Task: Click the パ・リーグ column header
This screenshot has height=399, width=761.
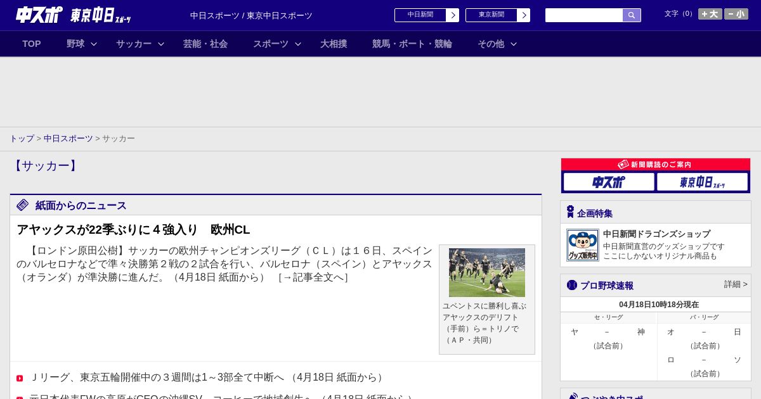Action: (704, 317)
